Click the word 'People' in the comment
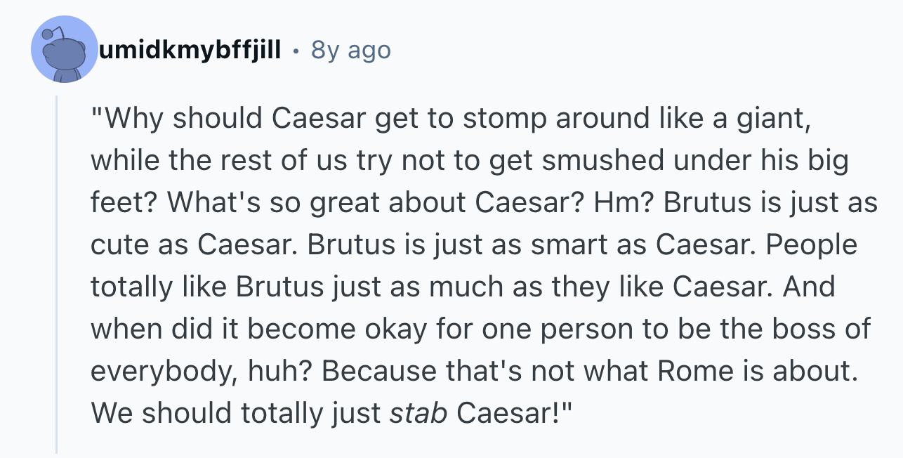This screenshot has width=903, height=458. point(812,245)
